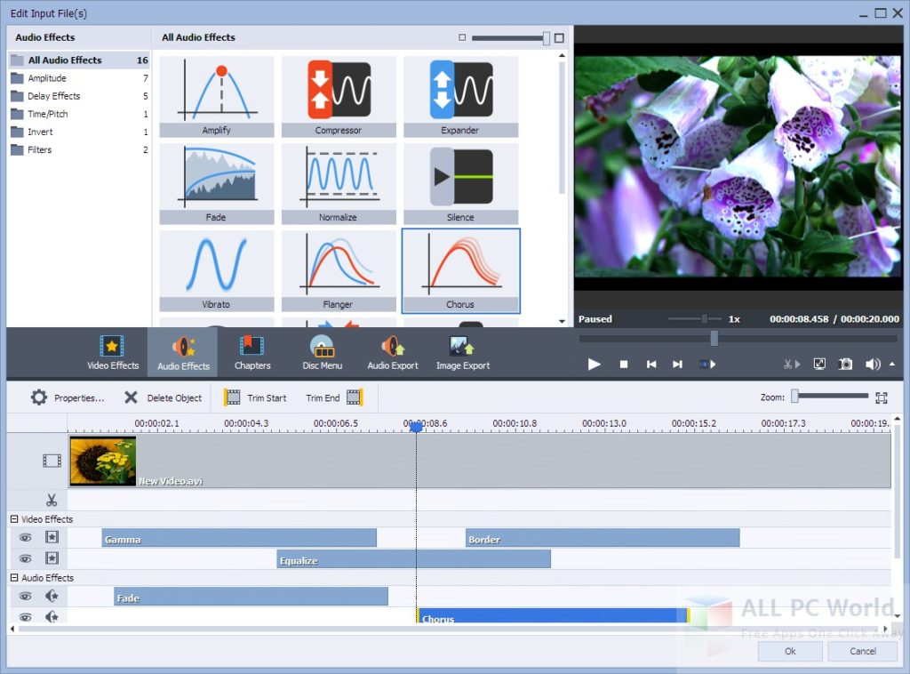The height and width of the screenshot is (674, 910).
Task: Click the Trim Start button
Action: pos(256,398)
